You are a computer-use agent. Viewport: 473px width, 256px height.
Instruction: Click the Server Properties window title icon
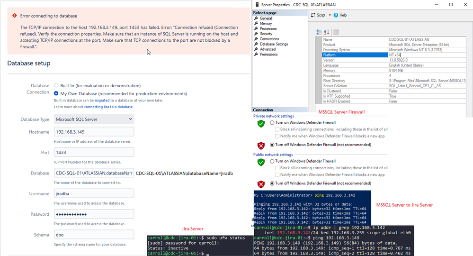tap(257, 5)
